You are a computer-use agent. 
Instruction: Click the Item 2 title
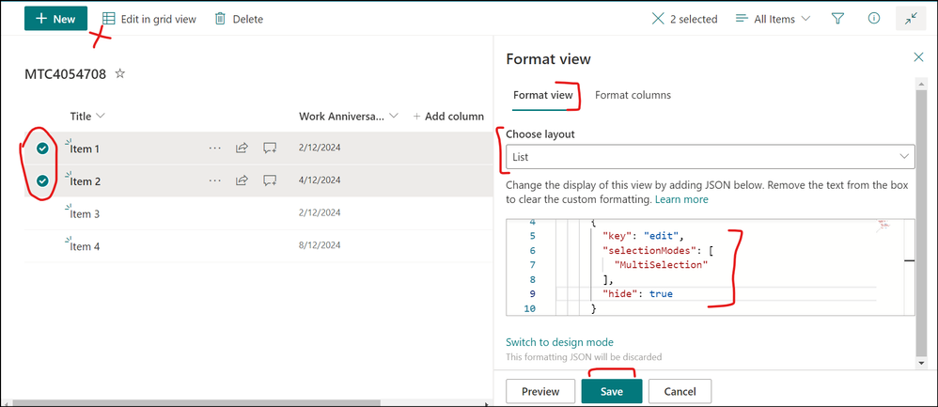[85, 181]
